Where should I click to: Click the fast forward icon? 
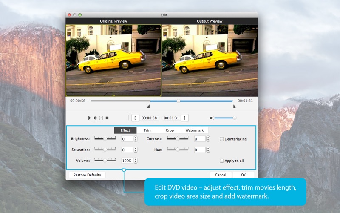[96, 118]
